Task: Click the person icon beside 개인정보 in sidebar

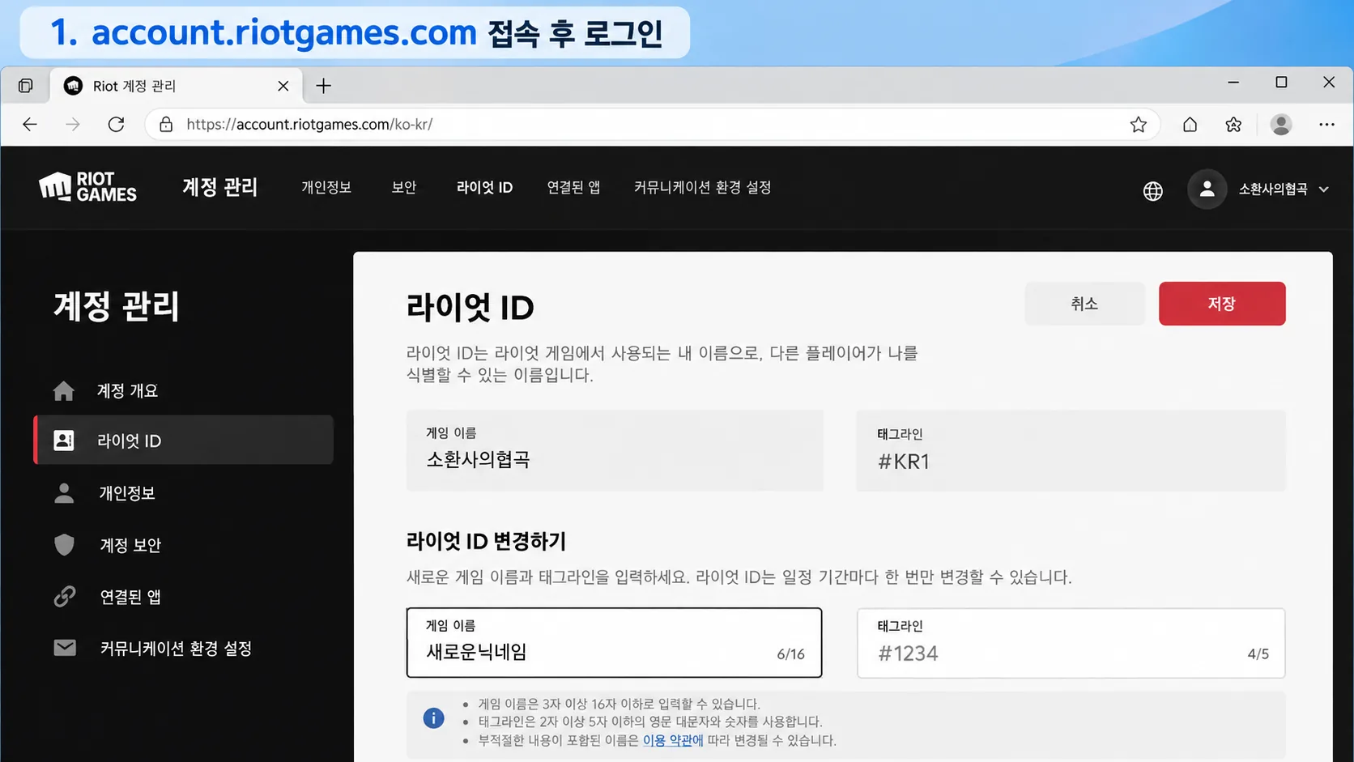Action: (x=64, y=493)
